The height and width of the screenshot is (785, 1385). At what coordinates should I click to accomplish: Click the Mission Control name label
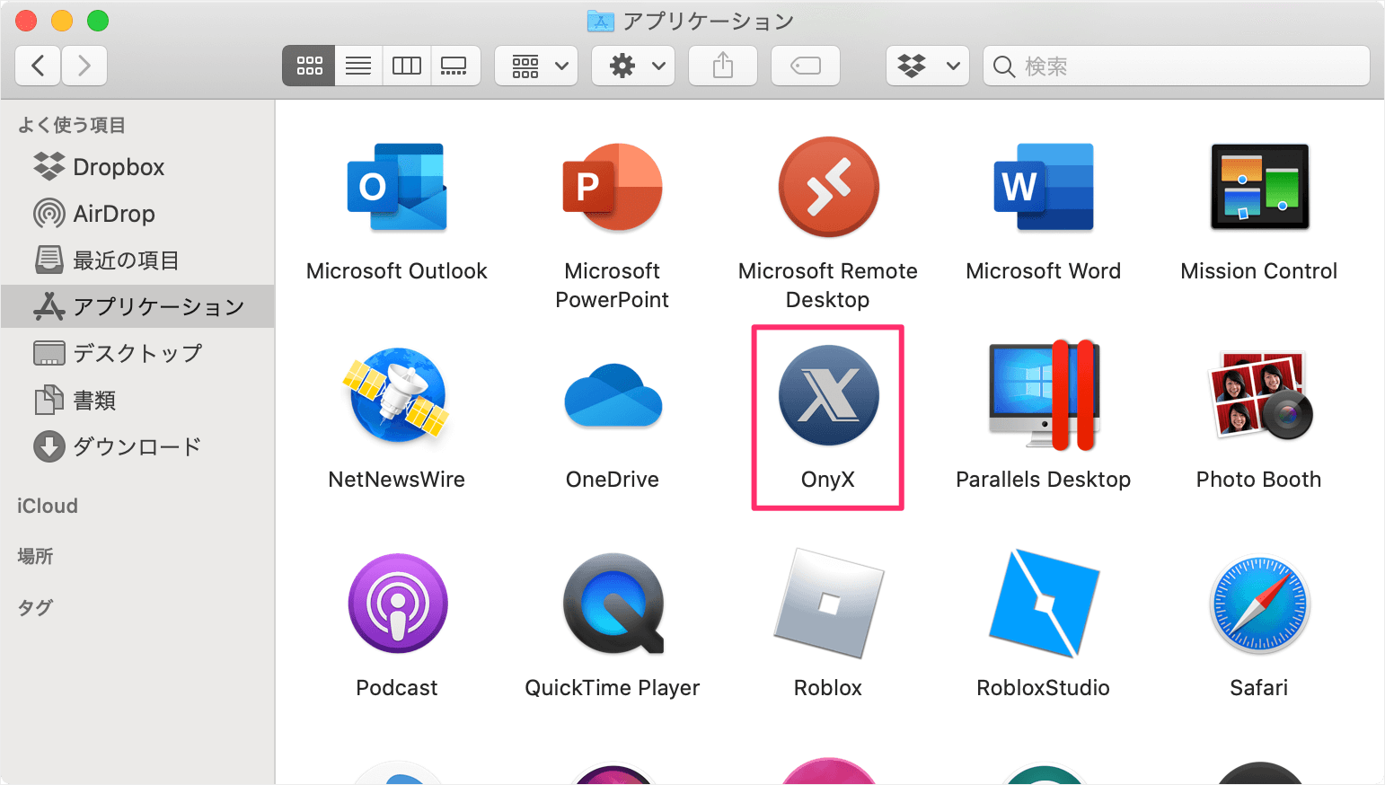click(1259, 271)
